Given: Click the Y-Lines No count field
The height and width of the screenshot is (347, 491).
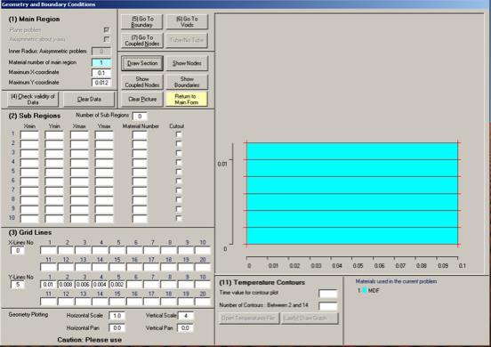Looking at the screenshot, I should [x=18, y=285].
